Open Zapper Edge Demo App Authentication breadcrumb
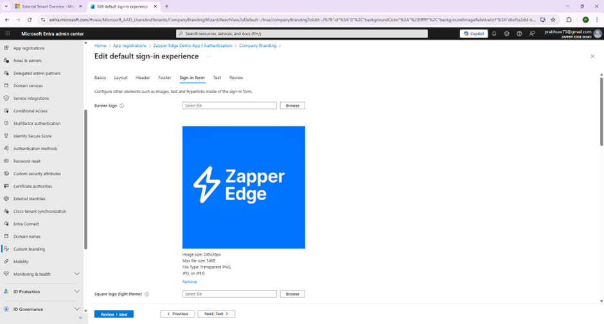Screen dimensions: 604x324 193,46
